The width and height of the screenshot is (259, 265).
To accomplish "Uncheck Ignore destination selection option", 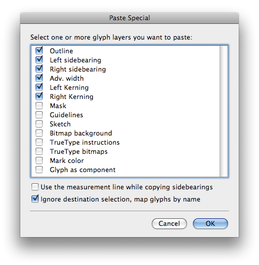I will pyautogui.click(x=35, y=199).
